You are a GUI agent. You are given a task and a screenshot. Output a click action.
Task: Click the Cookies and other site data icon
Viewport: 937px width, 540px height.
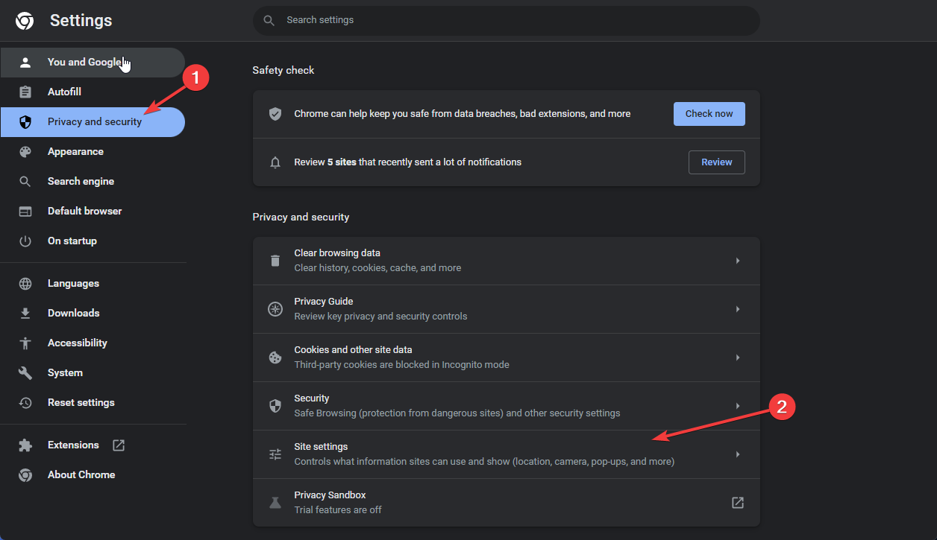tap(275, 358)
